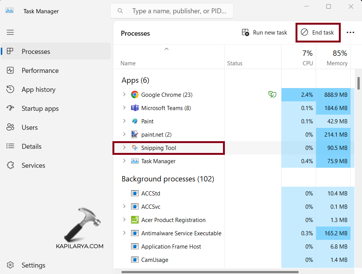The image size is (362, 274).
Task: Switch to the Performance tab
Action: (x=40, y=71)
